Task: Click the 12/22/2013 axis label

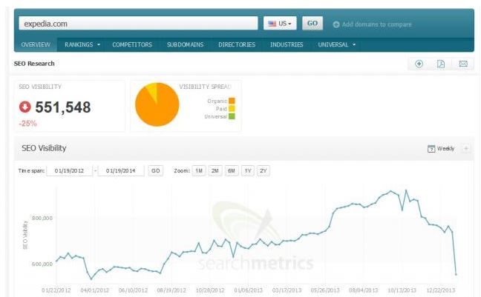Action: (441, 290)
